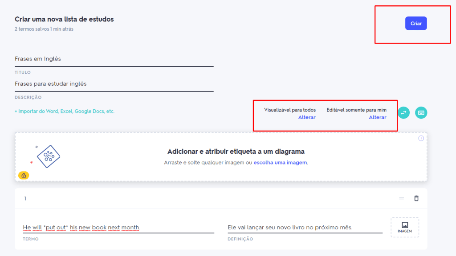This screenshot has height=256, width=456.
Task: Click the TÍTULO label
Action: 23,72
